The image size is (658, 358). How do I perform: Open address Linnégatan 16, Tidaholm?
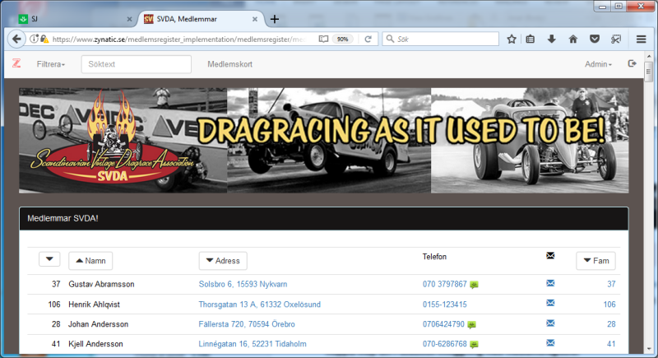(253, 344)
